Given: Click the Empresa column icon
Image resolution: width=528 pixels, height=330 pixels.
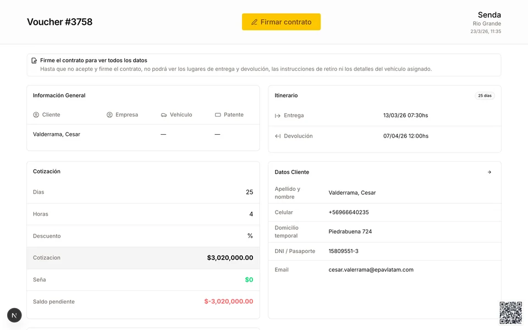Looking at the screenshot, I should 109,115.
